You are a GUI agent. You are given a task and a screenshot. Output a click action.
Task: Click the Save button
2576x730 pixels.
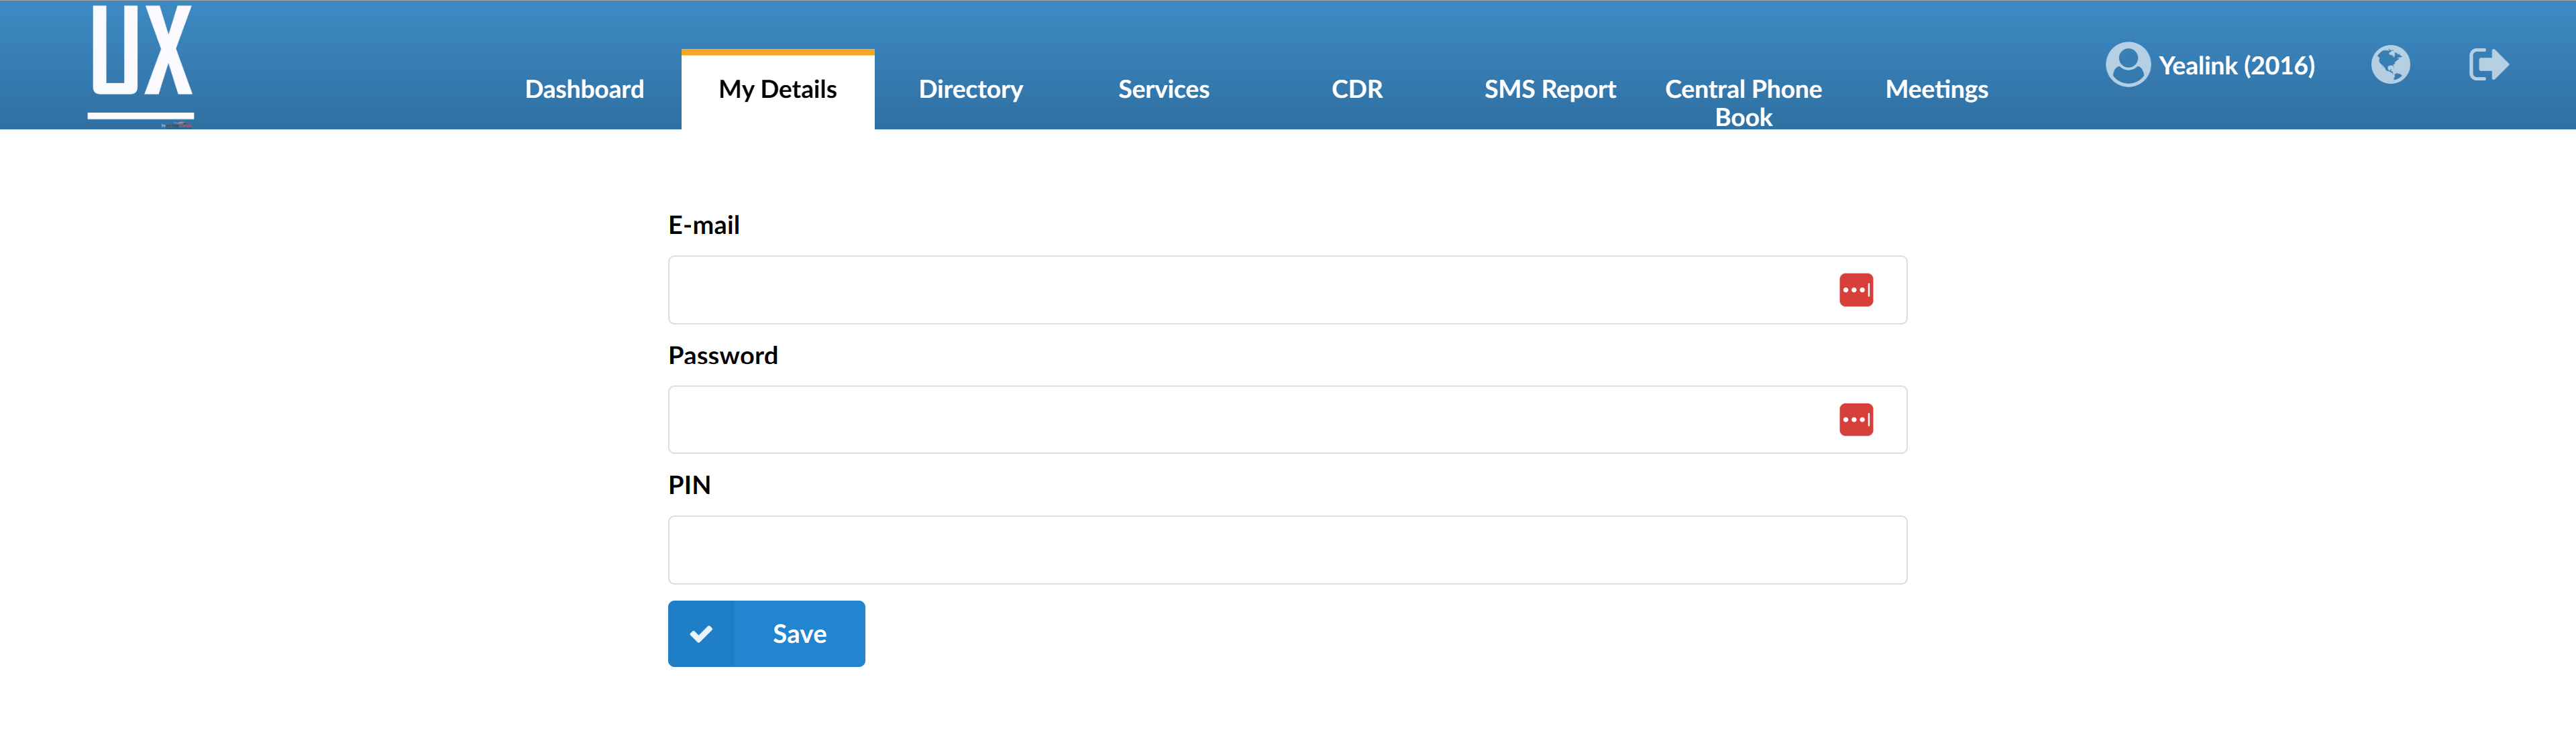766,633
